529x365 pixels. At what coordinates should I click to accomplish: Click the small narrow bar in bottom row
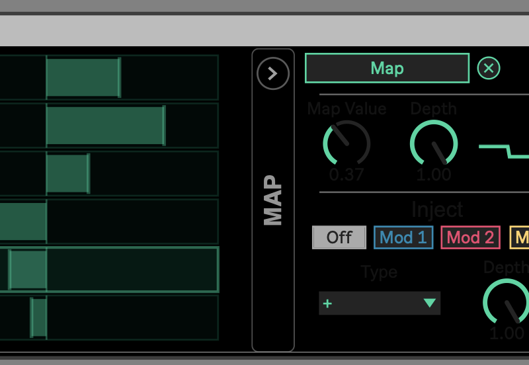coord(39,317)
